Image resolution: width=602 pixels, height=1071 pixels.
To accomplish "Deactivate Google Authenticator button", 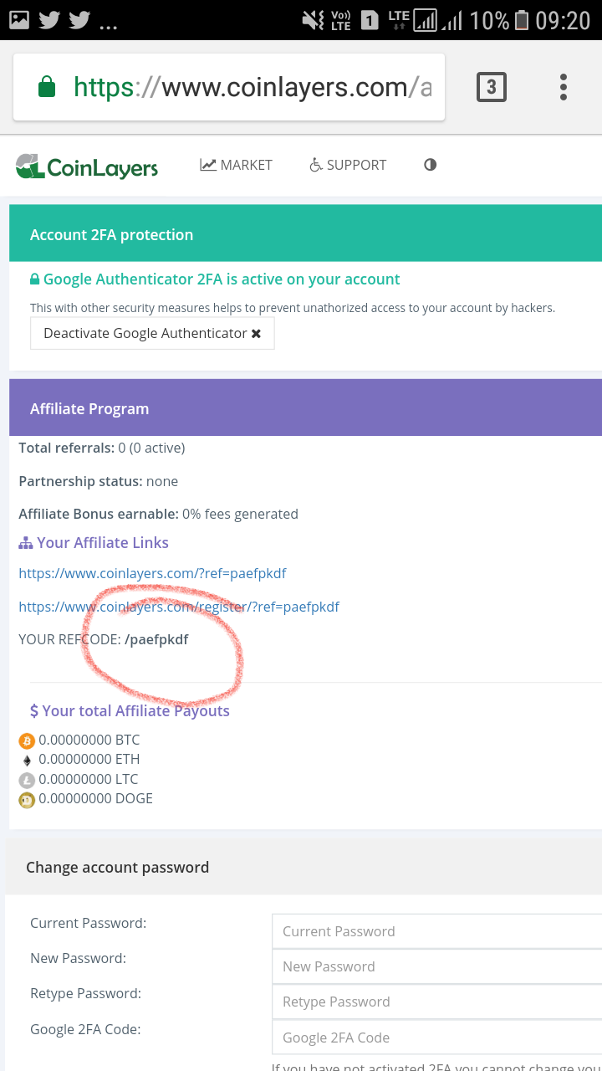I will (x=152, y=333).
